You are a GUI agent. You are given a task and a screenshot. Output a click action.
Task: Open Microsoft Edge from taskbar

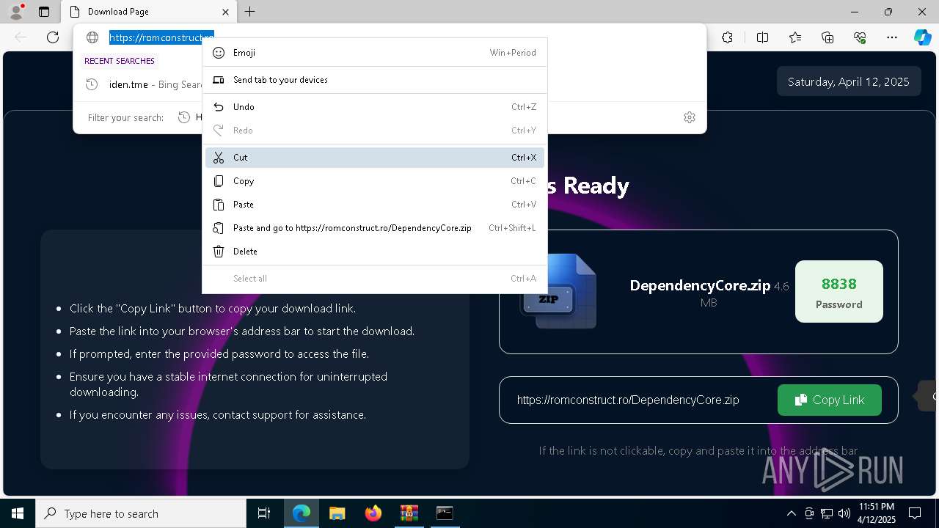(302, 513)
